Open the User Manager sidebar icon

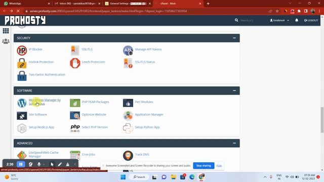[6, 41]
